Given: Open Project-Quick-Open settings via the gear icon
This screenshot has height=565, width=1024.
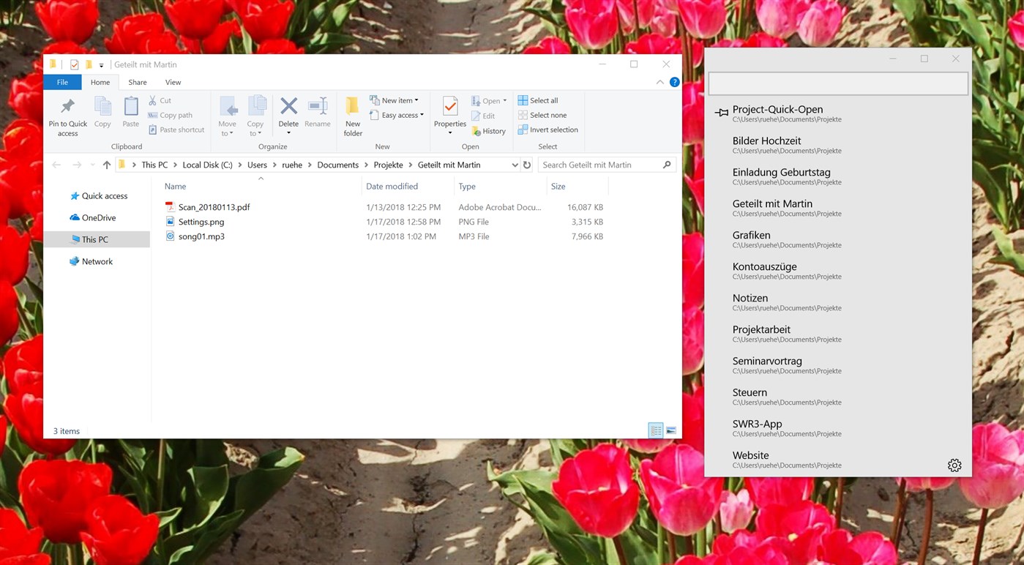Looking at the screenshot, I should click(954, 465).
